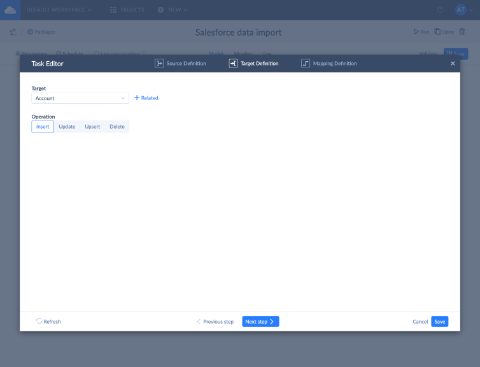Open the Packages breadcrumb link

[x=41, y=32]
